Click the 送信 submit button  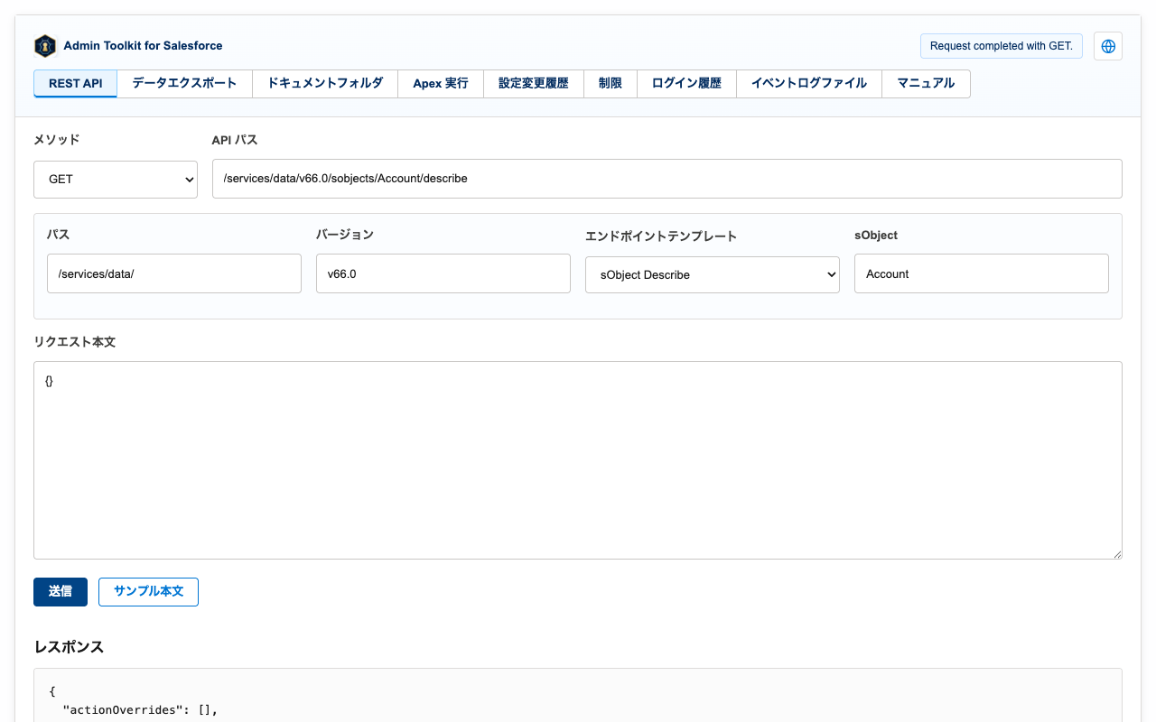click(61, 592)
